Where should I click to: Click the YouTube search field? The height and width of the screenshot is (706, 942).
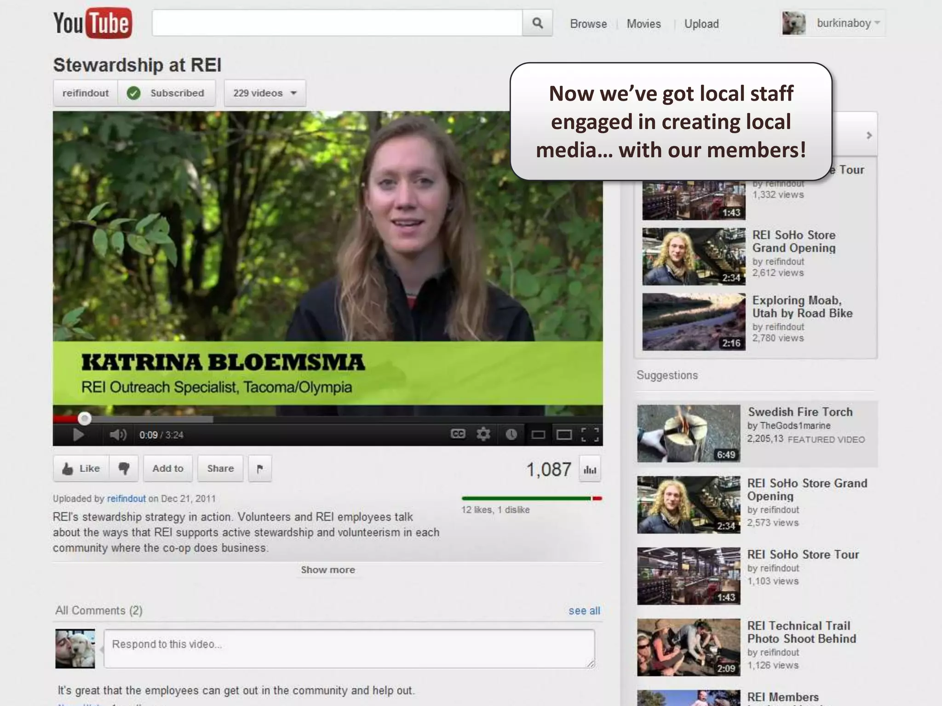point(337,23)
